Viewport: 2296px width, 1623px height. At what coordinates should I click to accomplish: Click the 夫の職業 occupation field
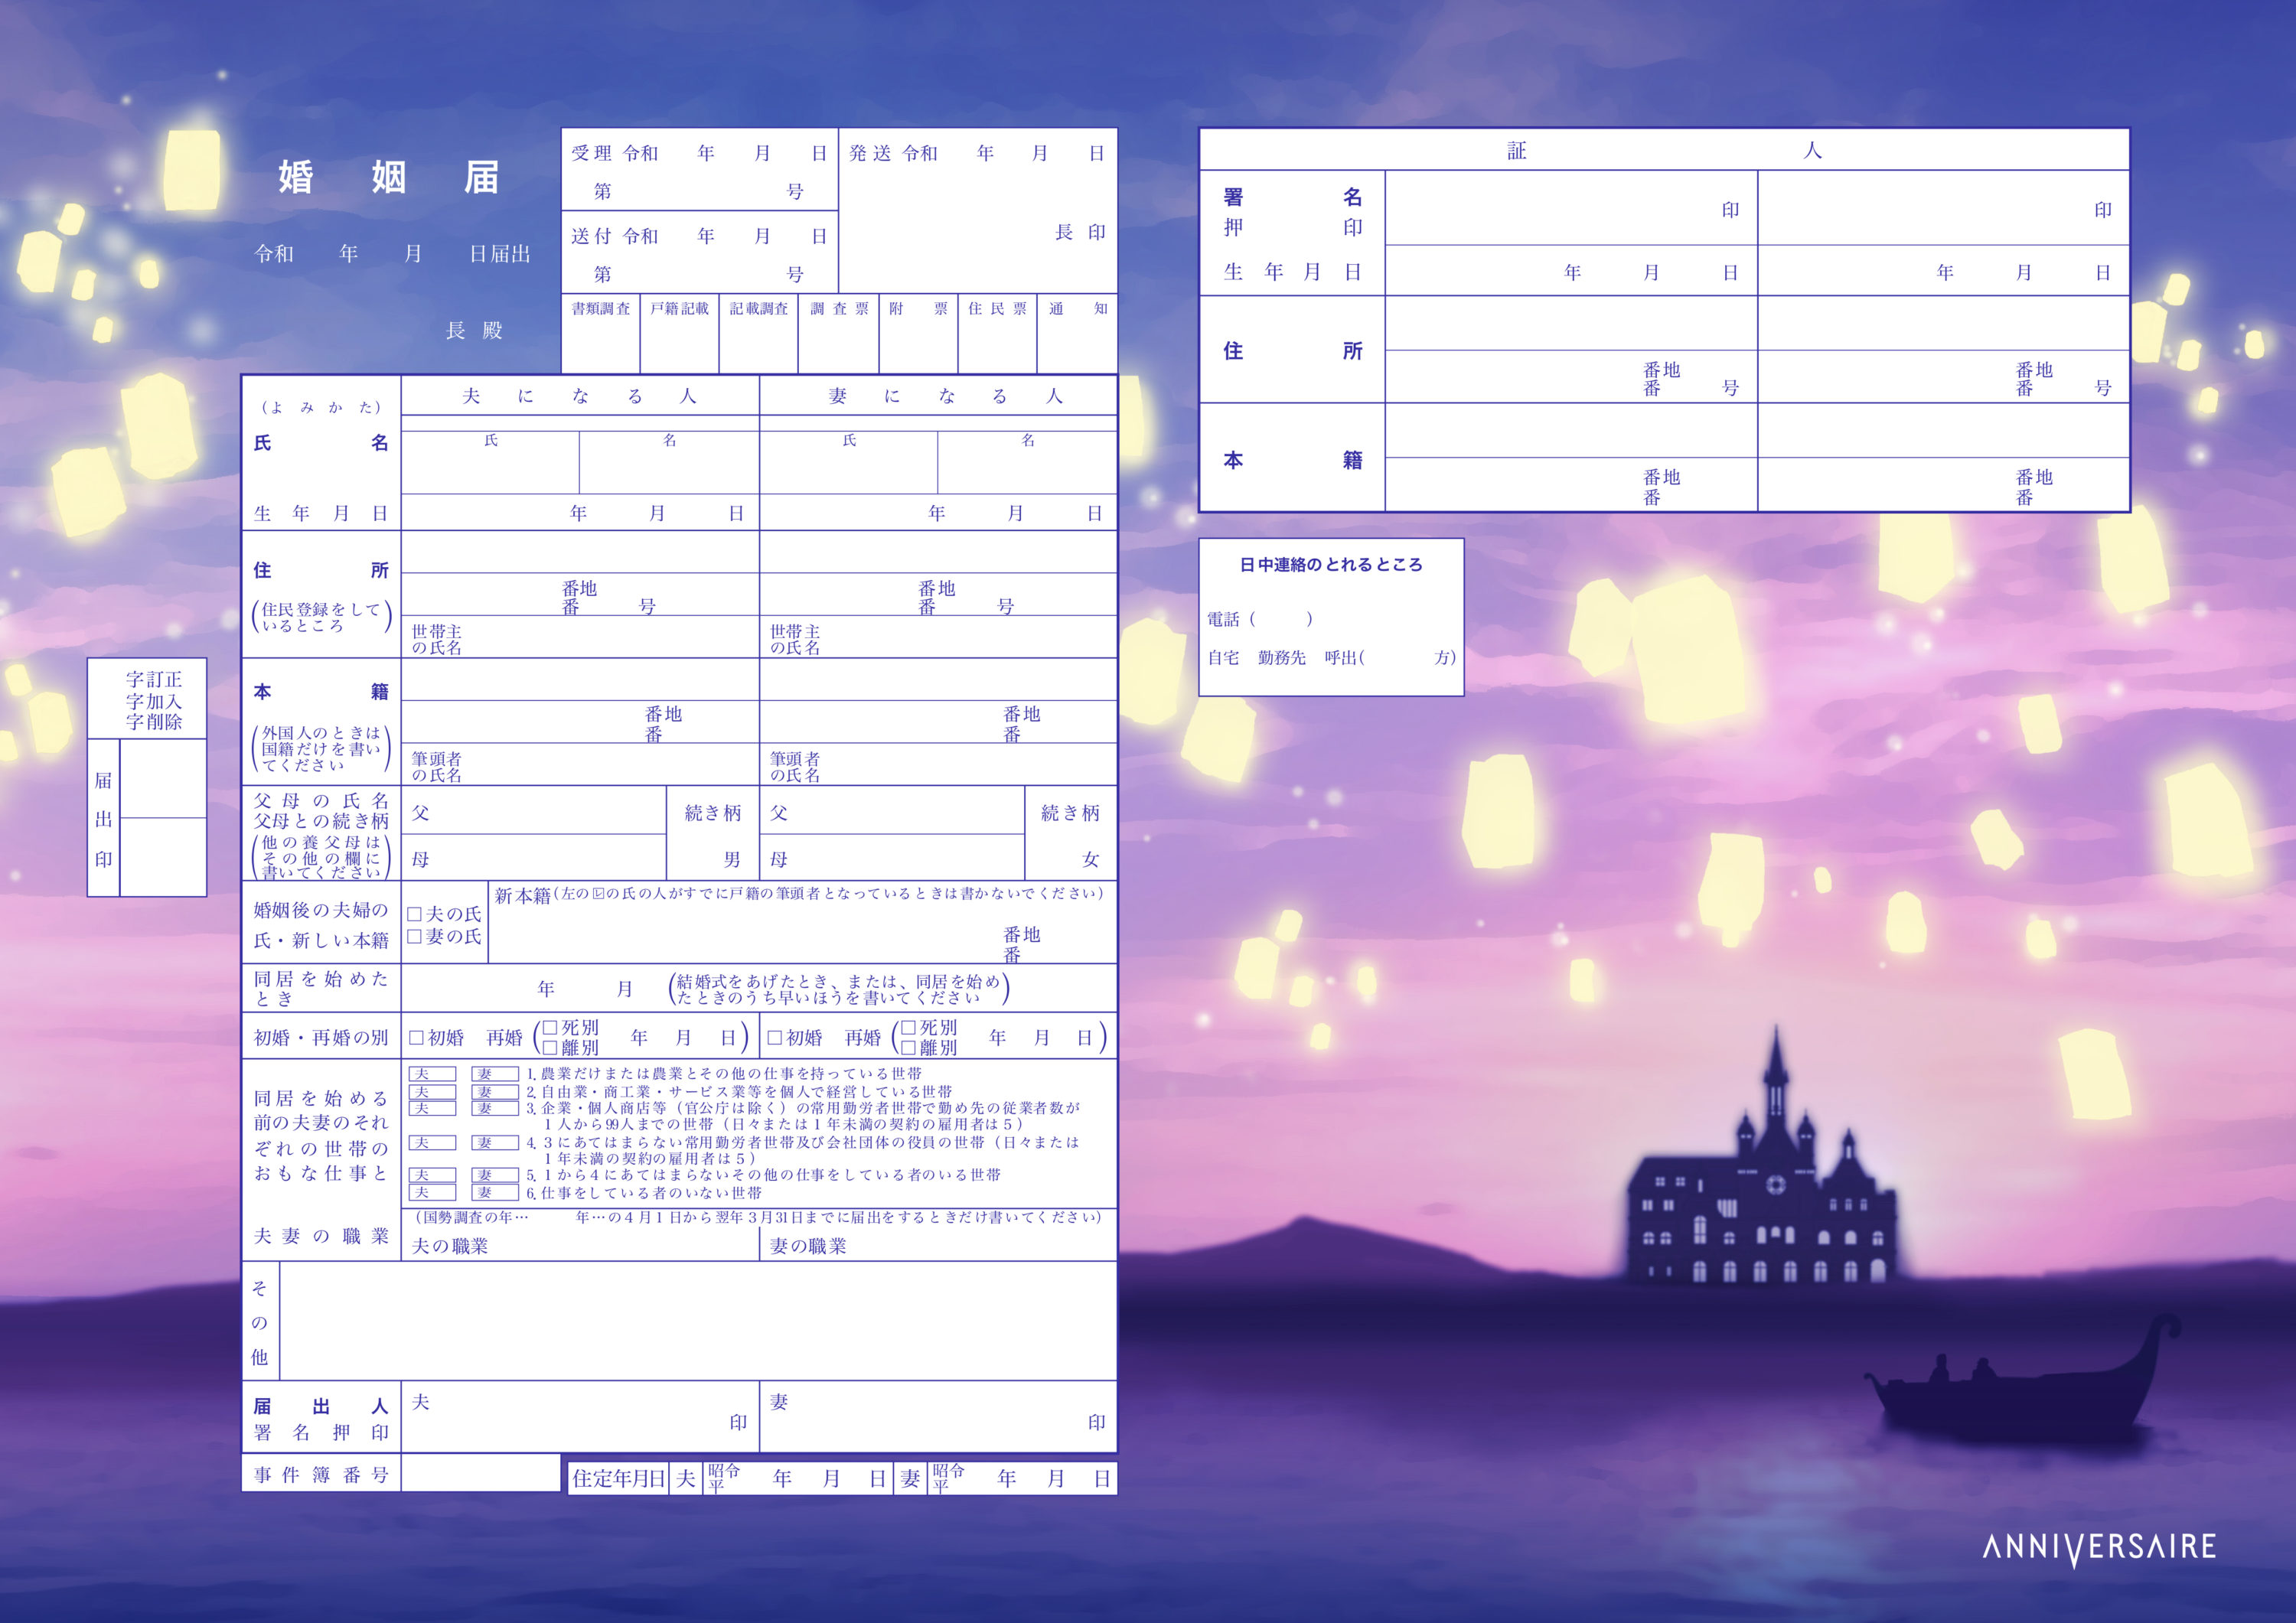[580, 1244]
